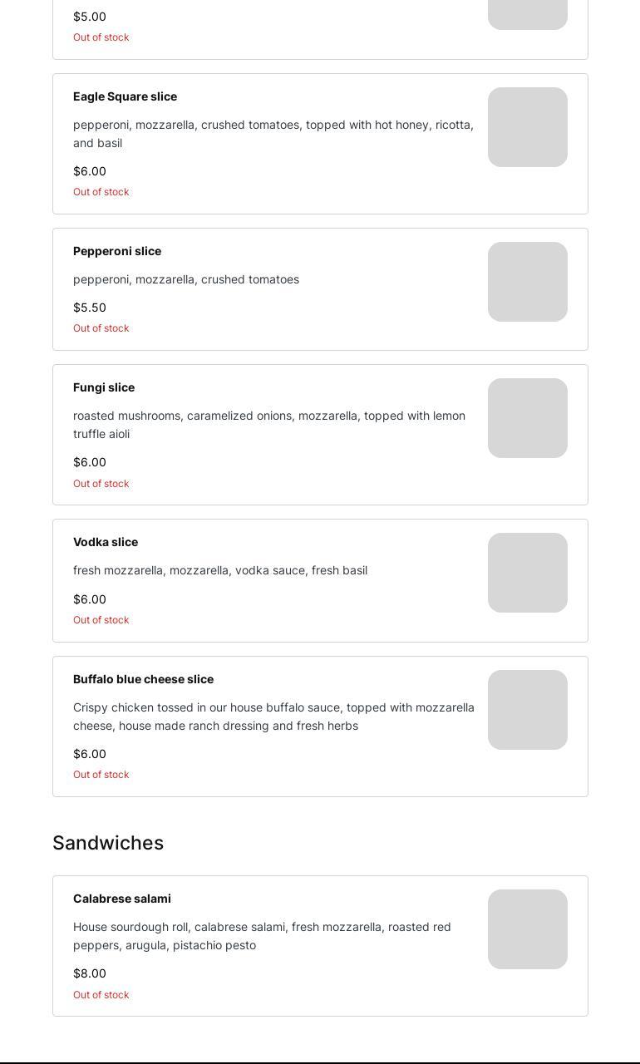Click the Fungi slice thumbnail placeholder
640x1064 pixels.
pyautogui.click(x=527, y=418)
